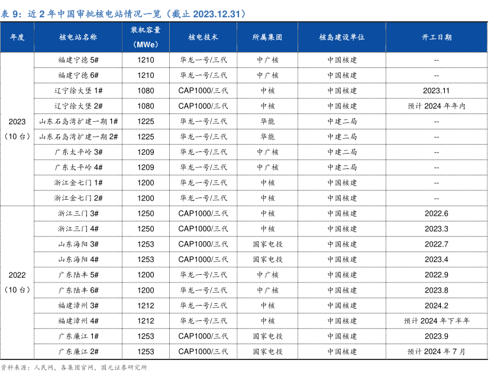Viewport: 491px width, 386px height.
Task: Click the table title '表 9: 近 2 年中国审批核电站情况一览'
Action: (x=81, y=14)
